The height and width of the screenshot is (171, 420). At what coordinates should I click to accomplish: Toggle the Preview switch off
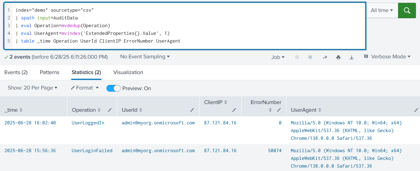click(x=113, y=88)
